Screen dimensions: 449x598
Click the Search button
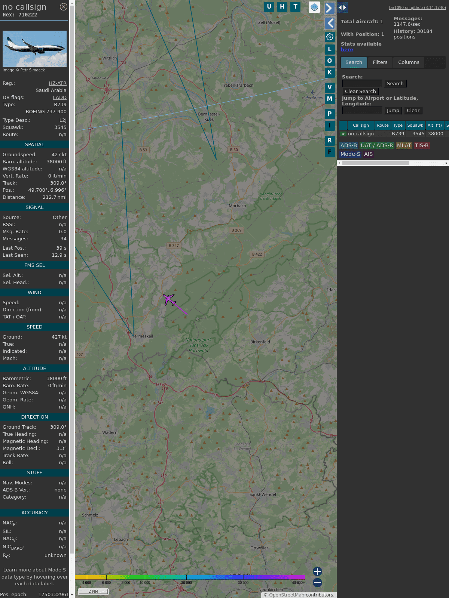pos(395,84)
